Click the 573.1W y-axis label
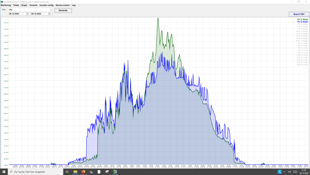 [6, 23]
